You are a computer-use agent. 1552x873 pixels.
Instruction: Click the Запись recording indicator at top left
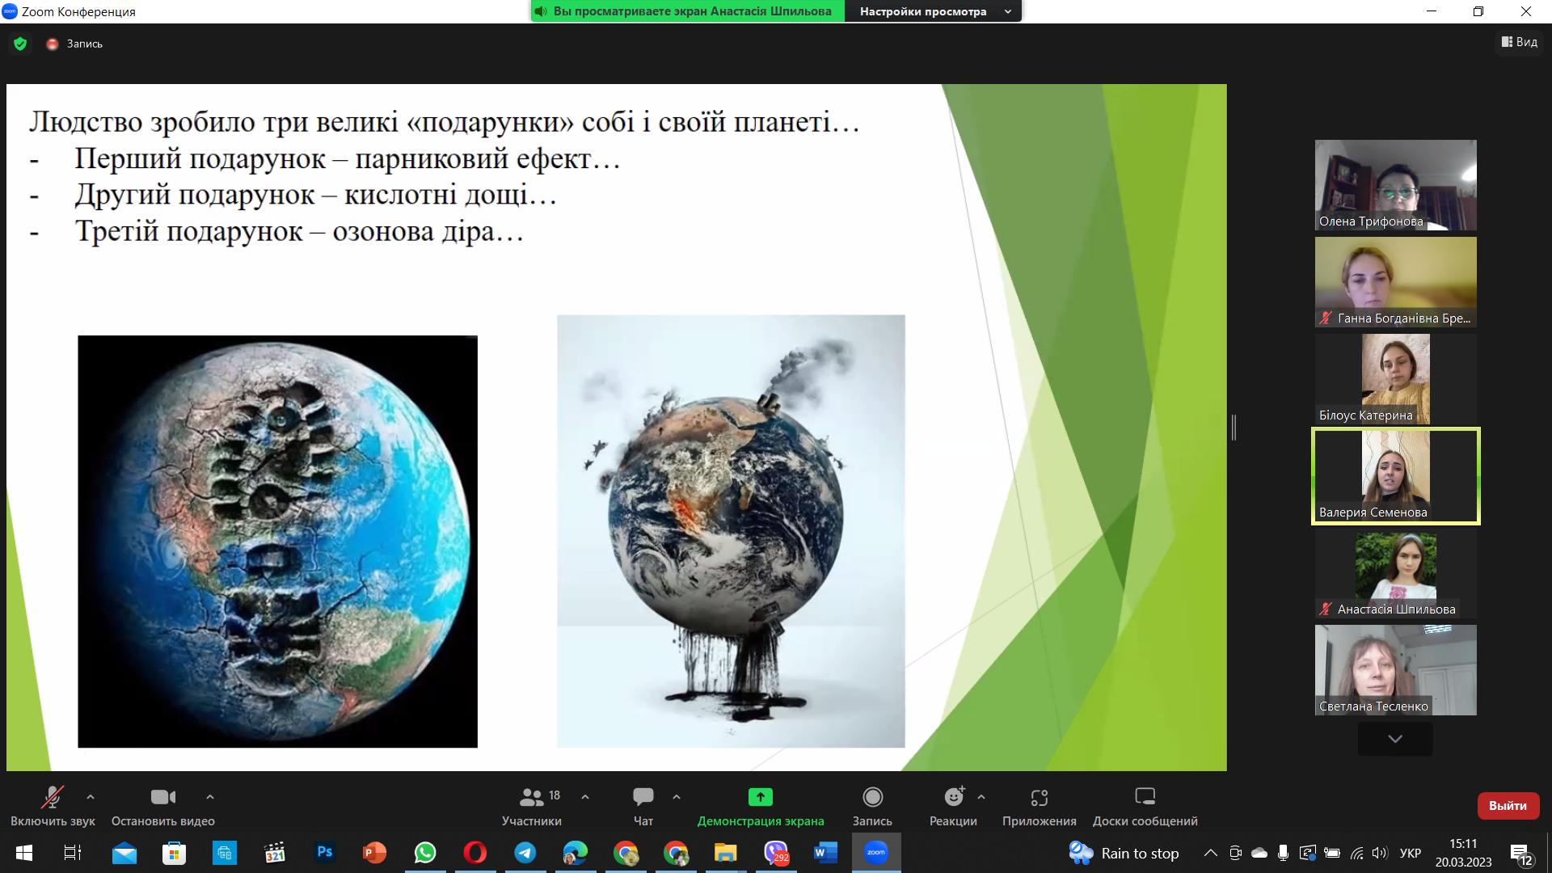click(x=75, y=44)
